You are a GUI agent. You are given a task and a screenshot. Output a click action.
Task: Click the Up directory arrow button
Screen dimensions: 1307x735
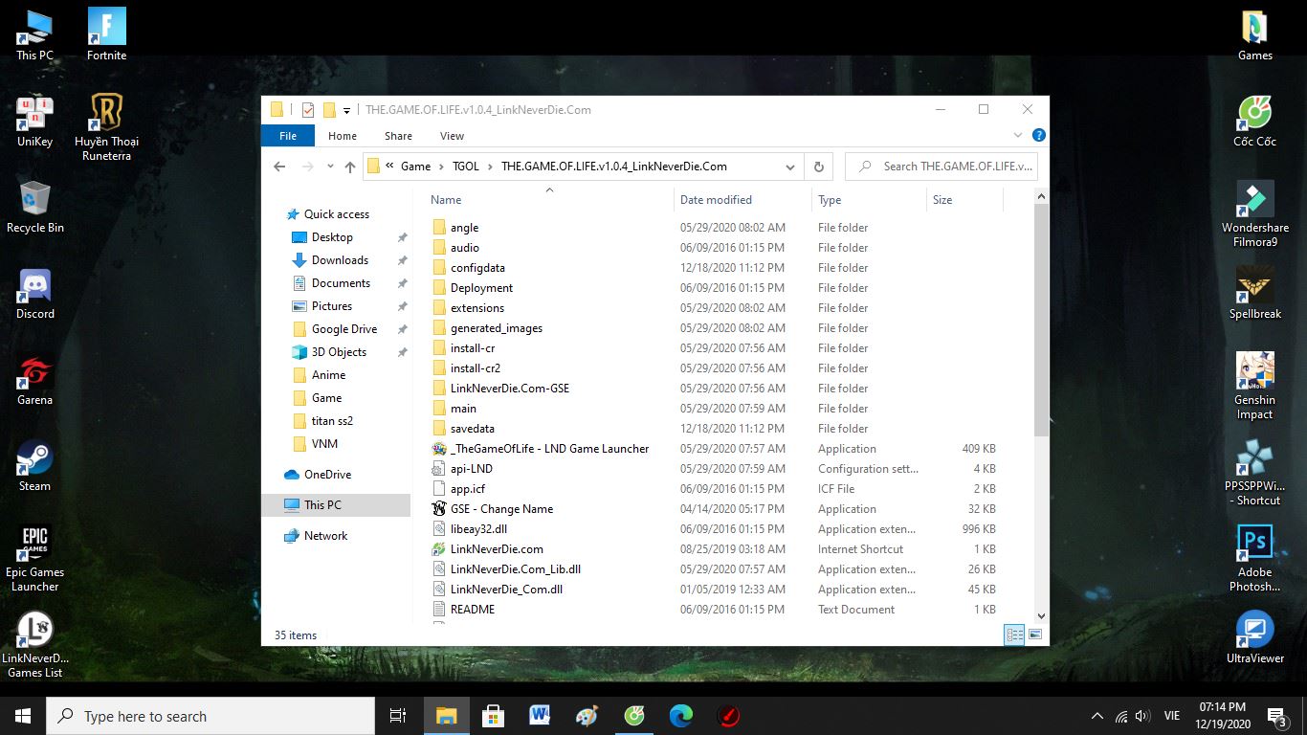350,167
